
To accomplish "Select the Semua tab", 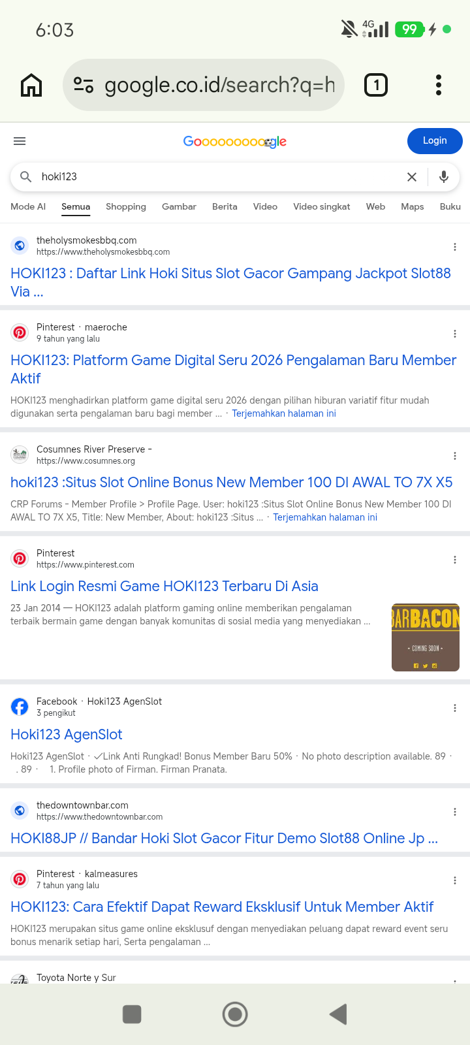I will coord(76,206).
